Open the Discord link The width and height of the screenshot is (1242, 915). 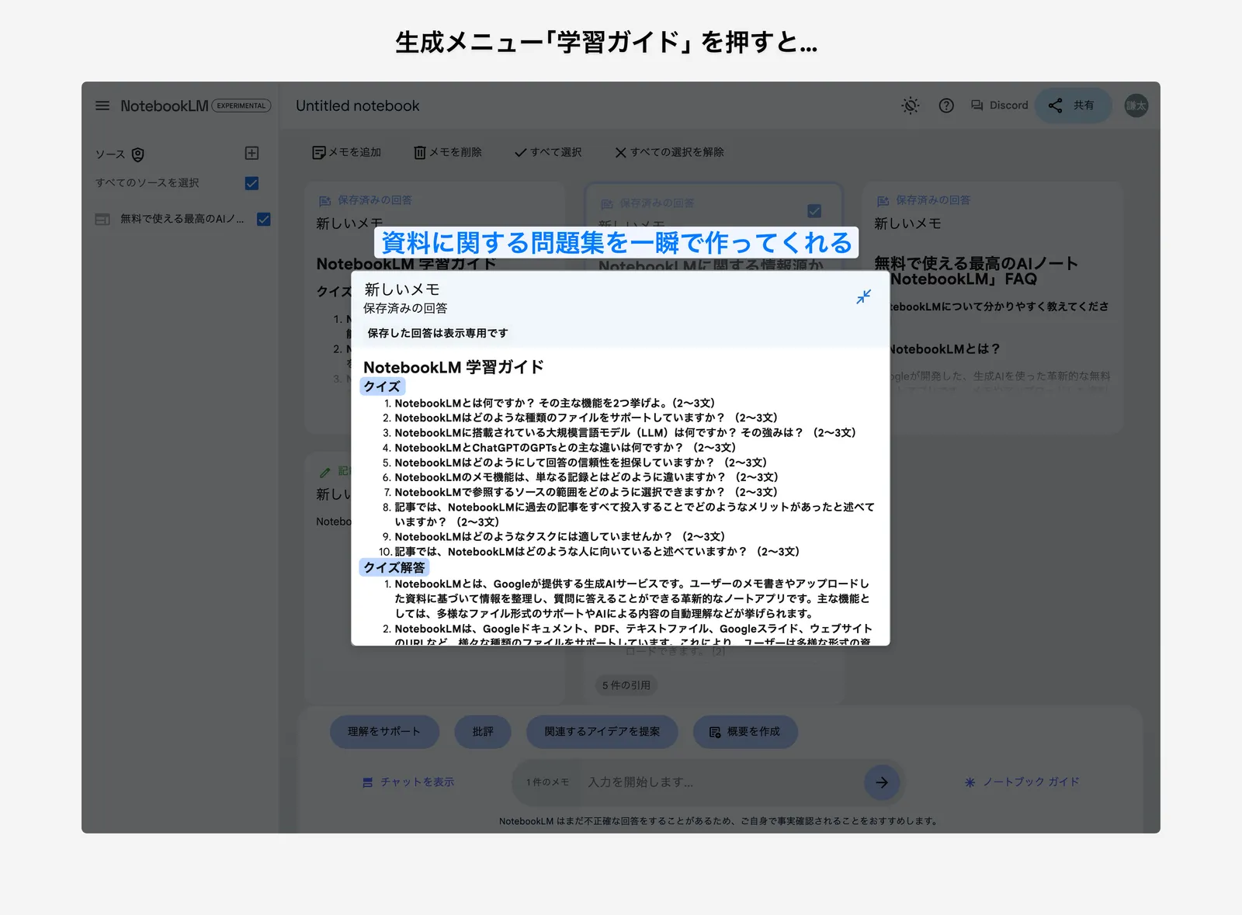tap(1000, 106)
